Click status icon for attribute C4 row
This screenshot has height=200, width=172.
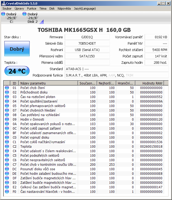click(x=7, y=151)
